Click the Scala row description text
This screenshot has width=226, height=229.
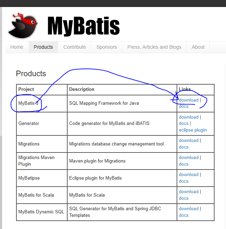click(87, 195)
